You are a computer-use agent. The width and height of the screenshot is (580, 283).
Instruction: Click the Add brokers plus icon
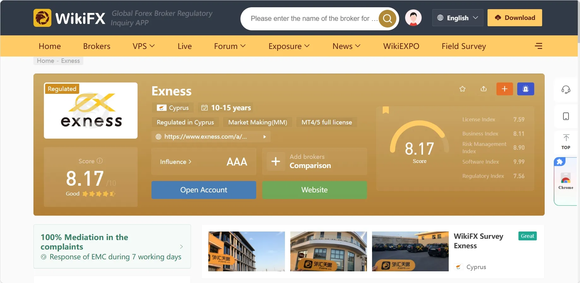coord(276,161)
